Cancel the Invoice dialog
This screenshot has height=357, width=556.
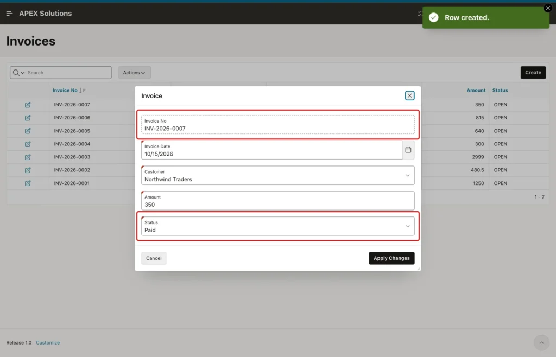[x=154, y=258]
